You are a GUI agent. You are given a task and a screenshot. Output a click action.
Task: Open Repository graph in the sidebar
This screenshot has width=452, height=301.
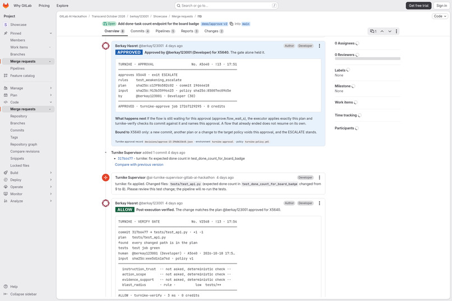tap(27, 144)
